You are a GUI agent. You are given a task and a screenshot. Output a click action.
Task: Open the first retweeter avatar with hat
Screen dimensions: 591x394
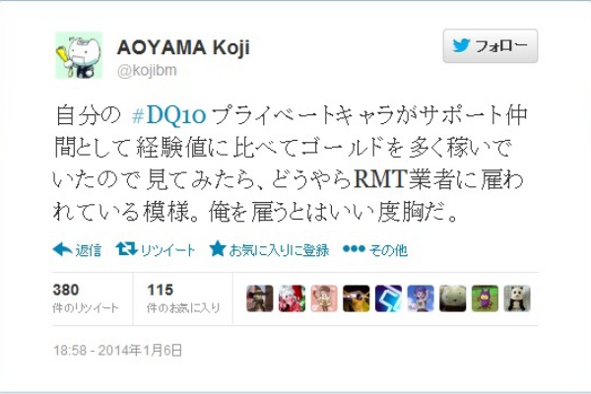click(260, 298)
